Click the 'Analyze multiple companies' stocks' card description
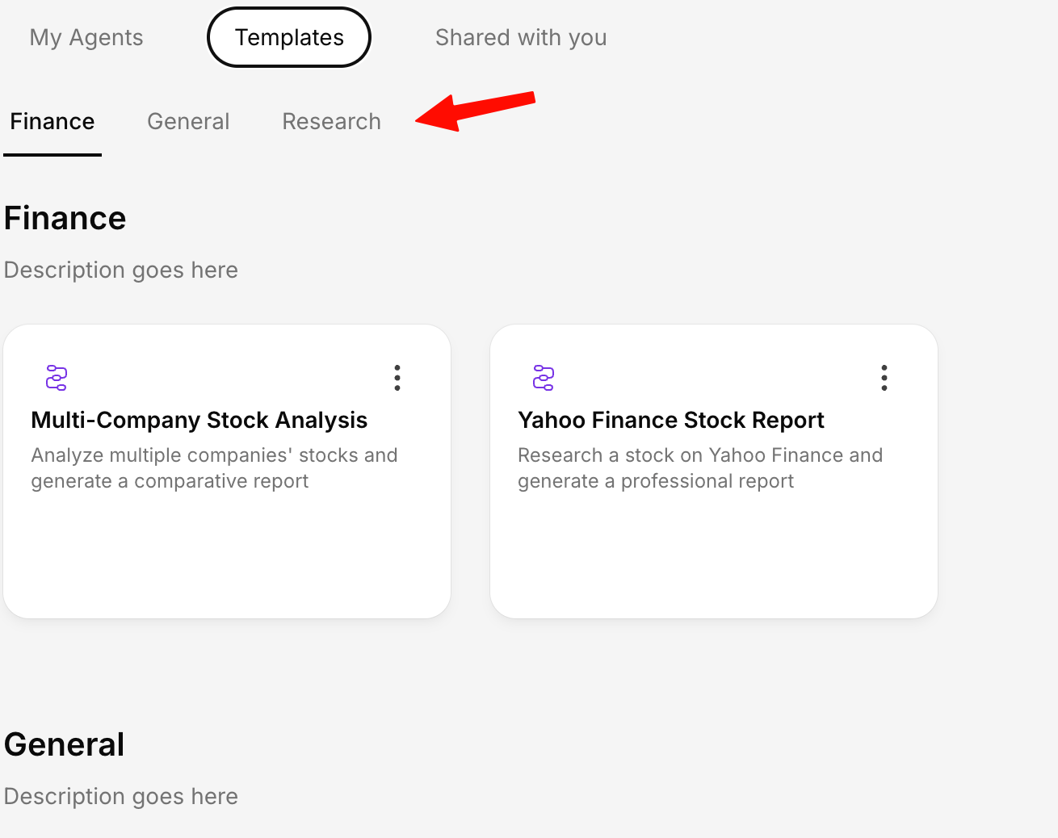Image resolution: width=1058 pixels, height=838 pixels. (x=214, y=468)
